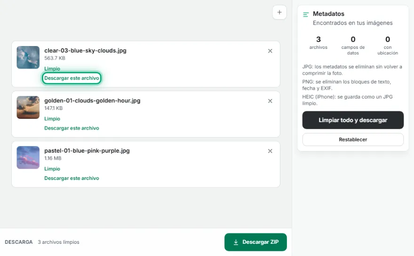The image size is (414, 256).
Task: Click the 1.16 MB file size
Action: [53, 158]
